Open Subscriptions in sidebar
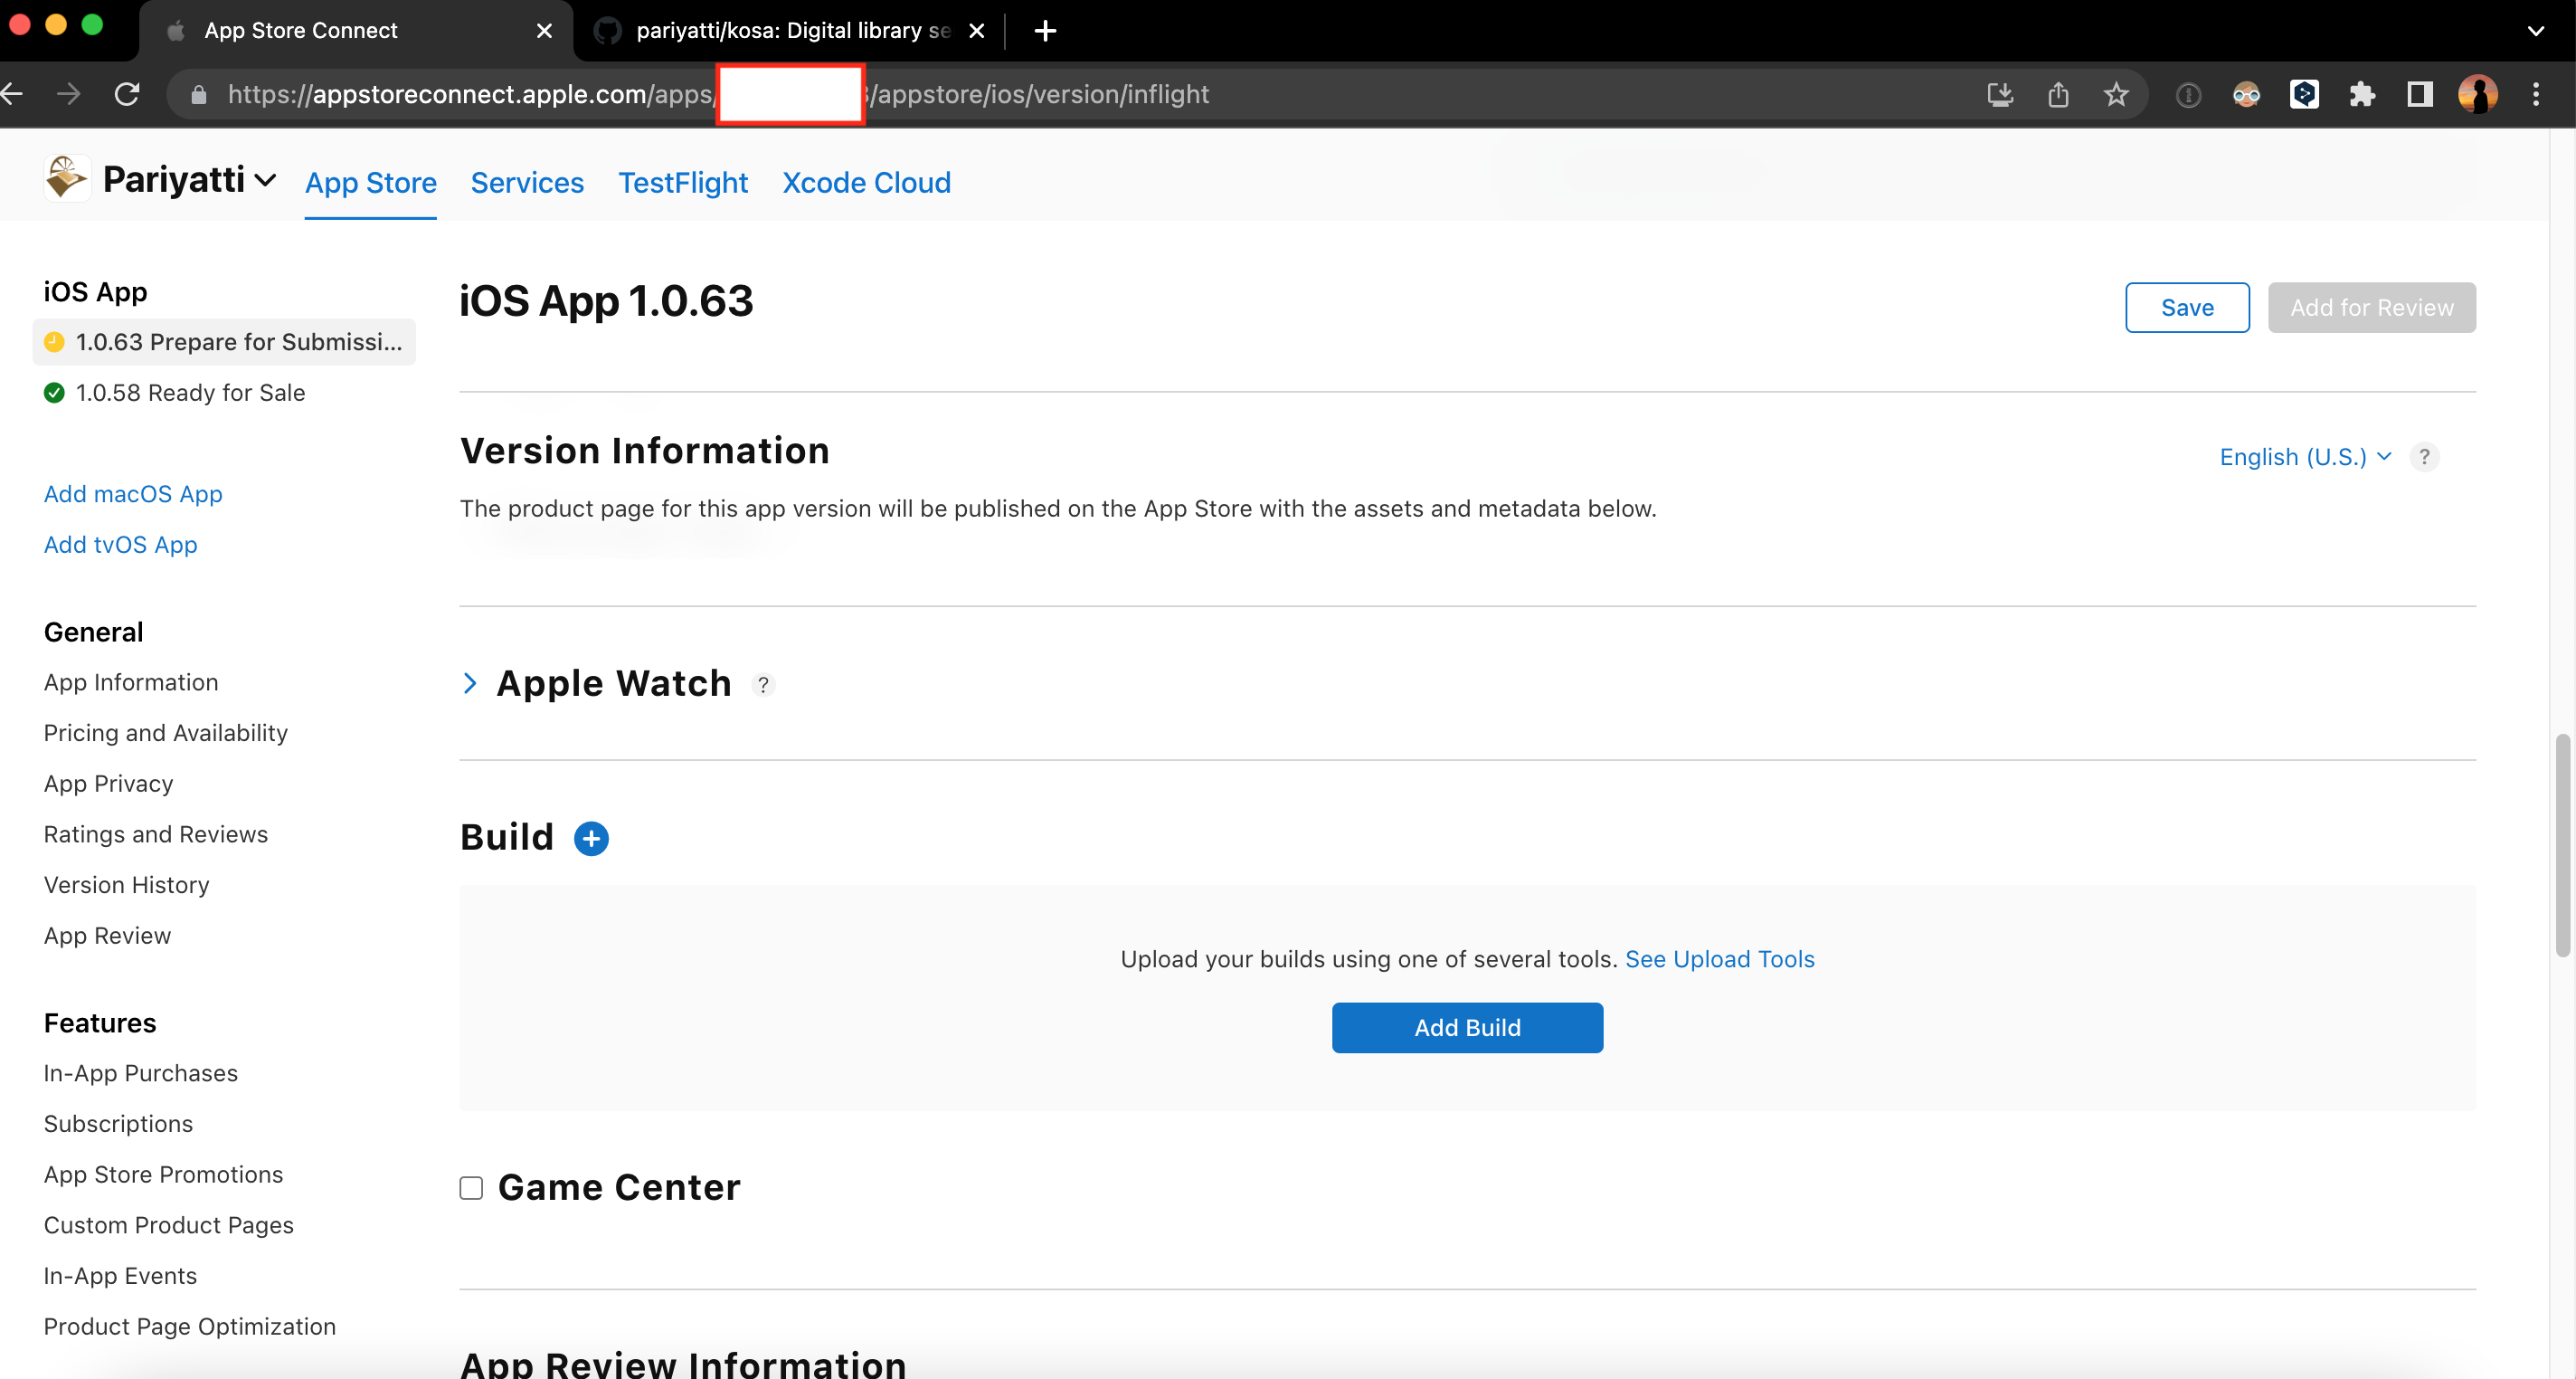Viewport: 2576px width, 1379px height. click(x=119, y=1125)
